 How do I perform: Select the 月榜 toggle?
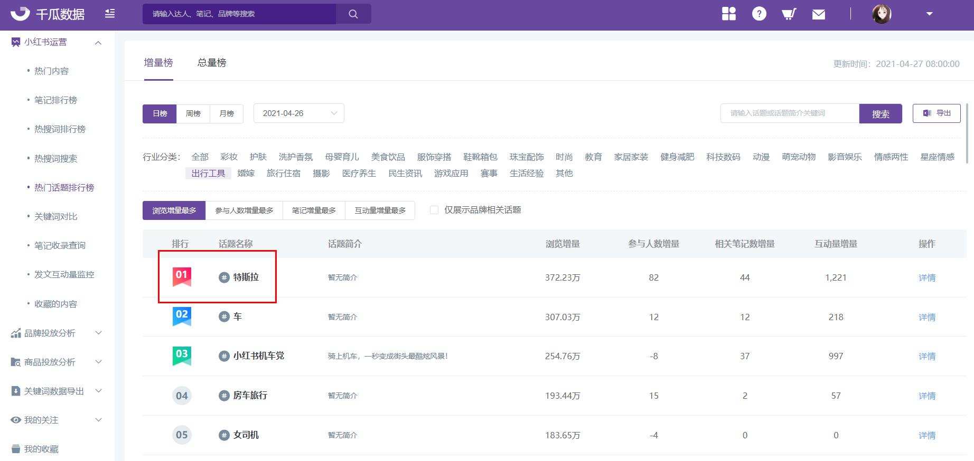[227, 113]
